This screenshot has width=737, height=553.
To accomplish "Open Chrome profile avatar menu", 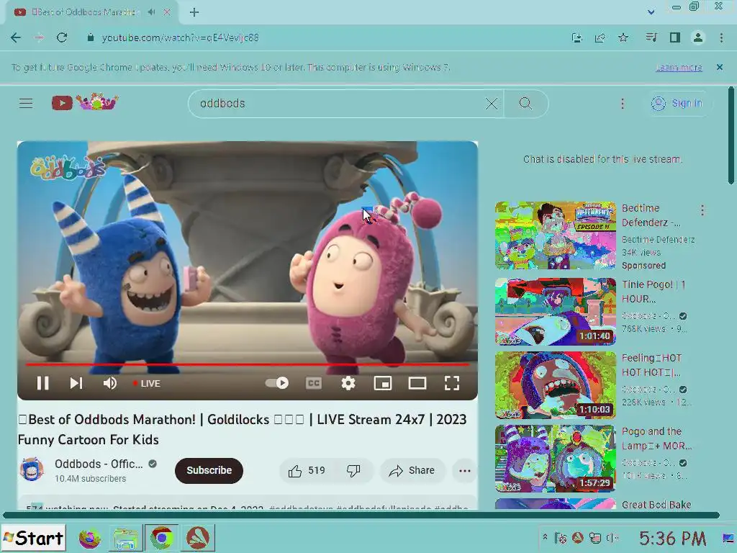I will point(698,37).
